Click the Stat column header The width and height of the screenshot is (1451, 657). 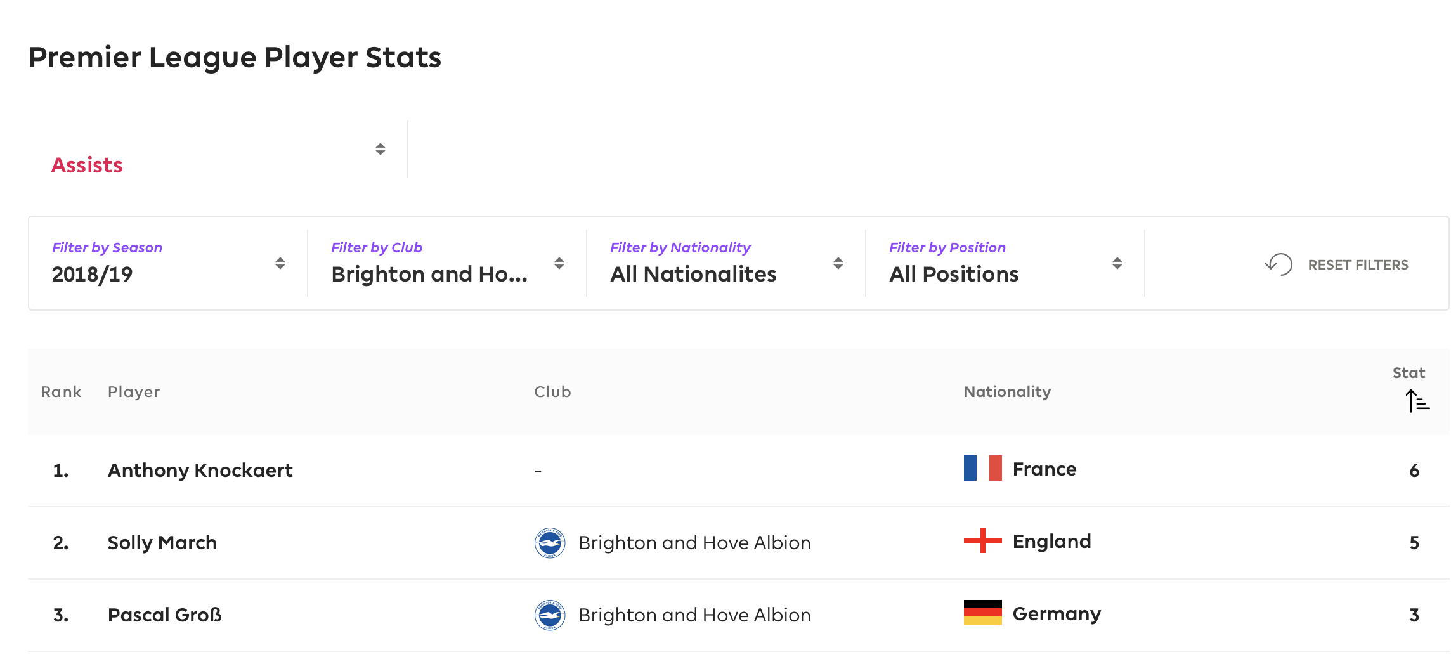[1409, 373]
